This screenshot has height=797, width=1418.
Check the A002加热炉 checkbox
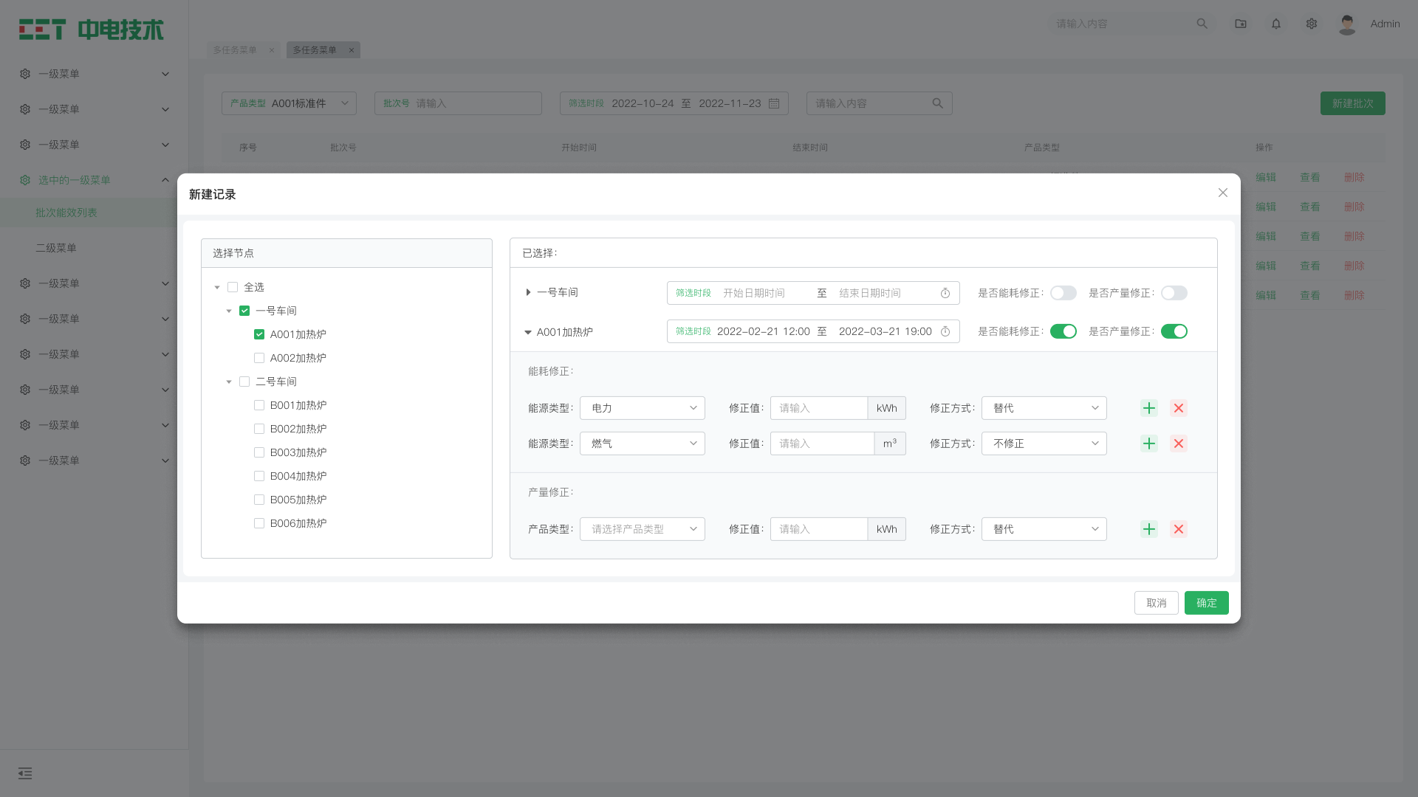pyautogui.click(x=259, y=358)
